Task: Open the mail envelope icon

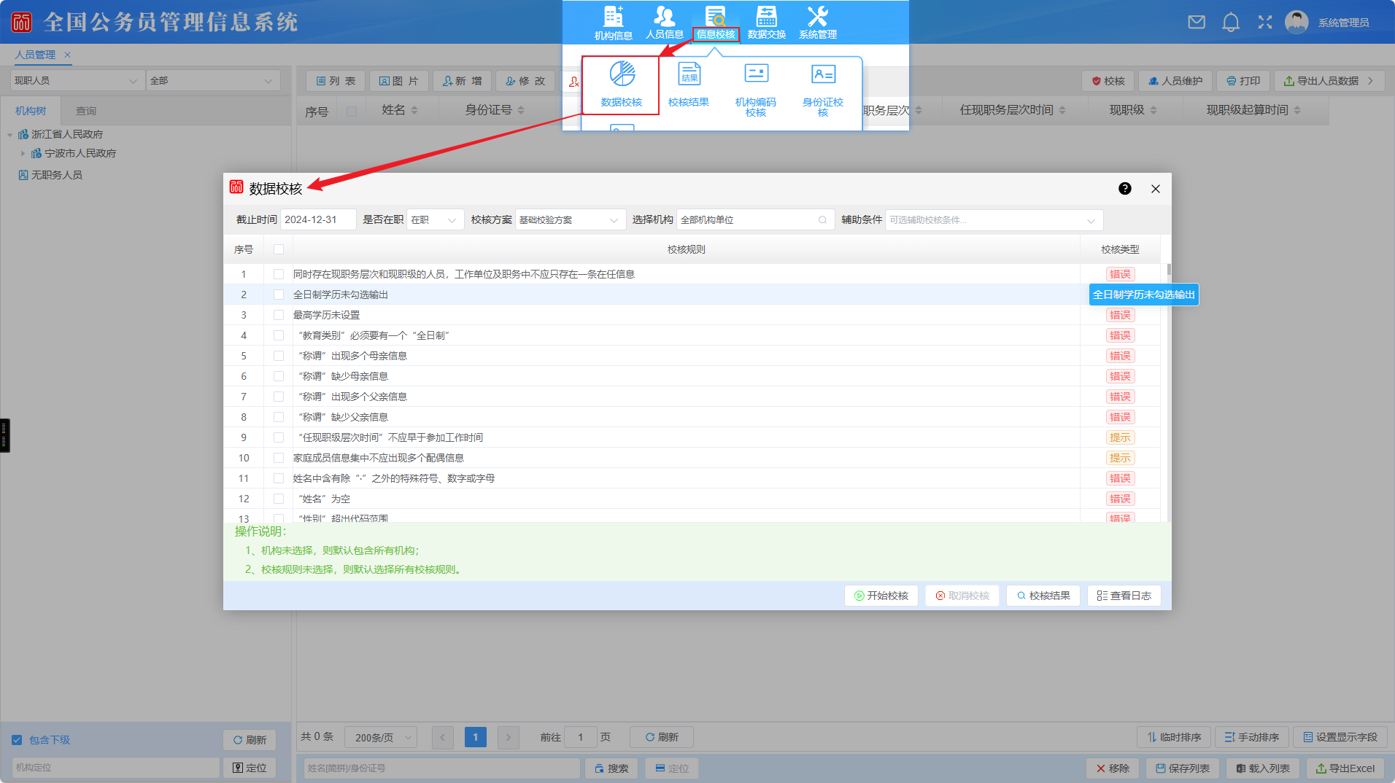Action: pyautogui.click(x=1197, y=23)
